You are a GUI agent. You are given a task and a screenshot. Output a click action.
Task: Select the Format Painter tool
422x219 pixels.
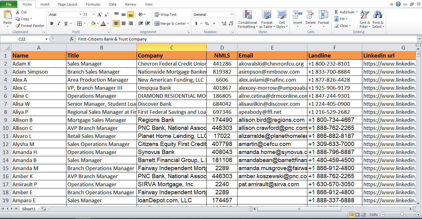[30, 26]
